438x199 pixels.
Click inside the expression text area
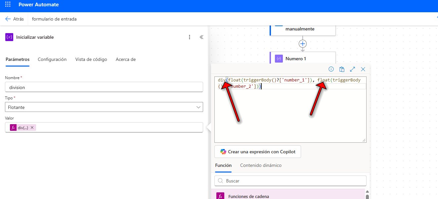[x=290, y=109]
